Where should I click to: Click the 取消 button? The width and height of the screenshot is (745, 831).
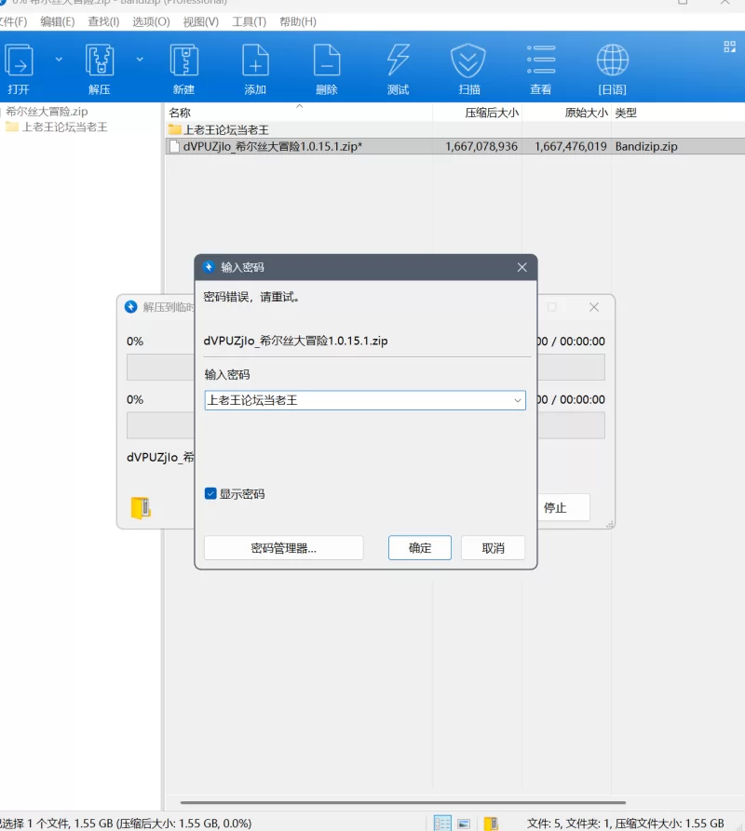point(494,548)
